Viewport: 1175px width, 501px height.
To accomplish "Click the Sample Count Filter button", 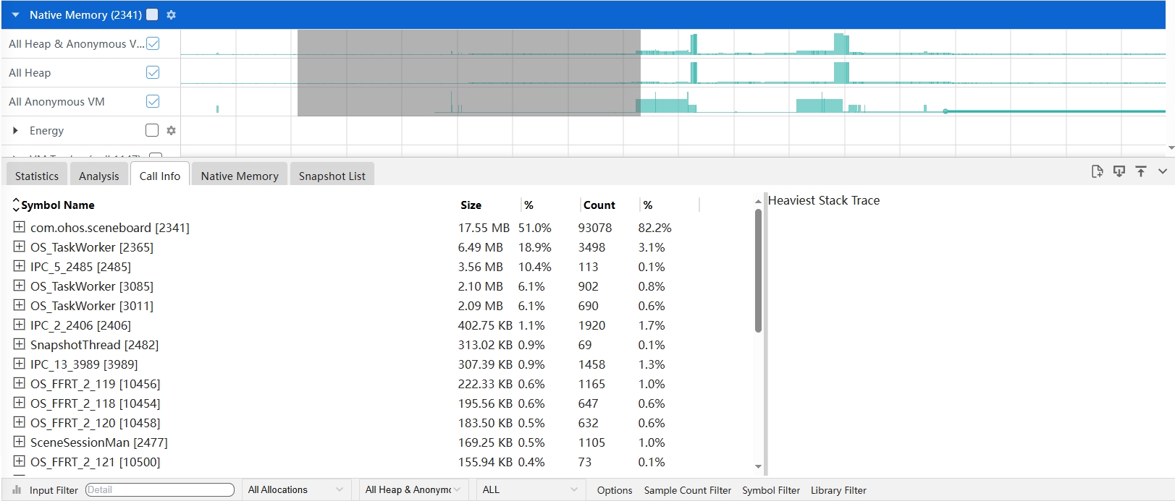I will pos(687,490).
